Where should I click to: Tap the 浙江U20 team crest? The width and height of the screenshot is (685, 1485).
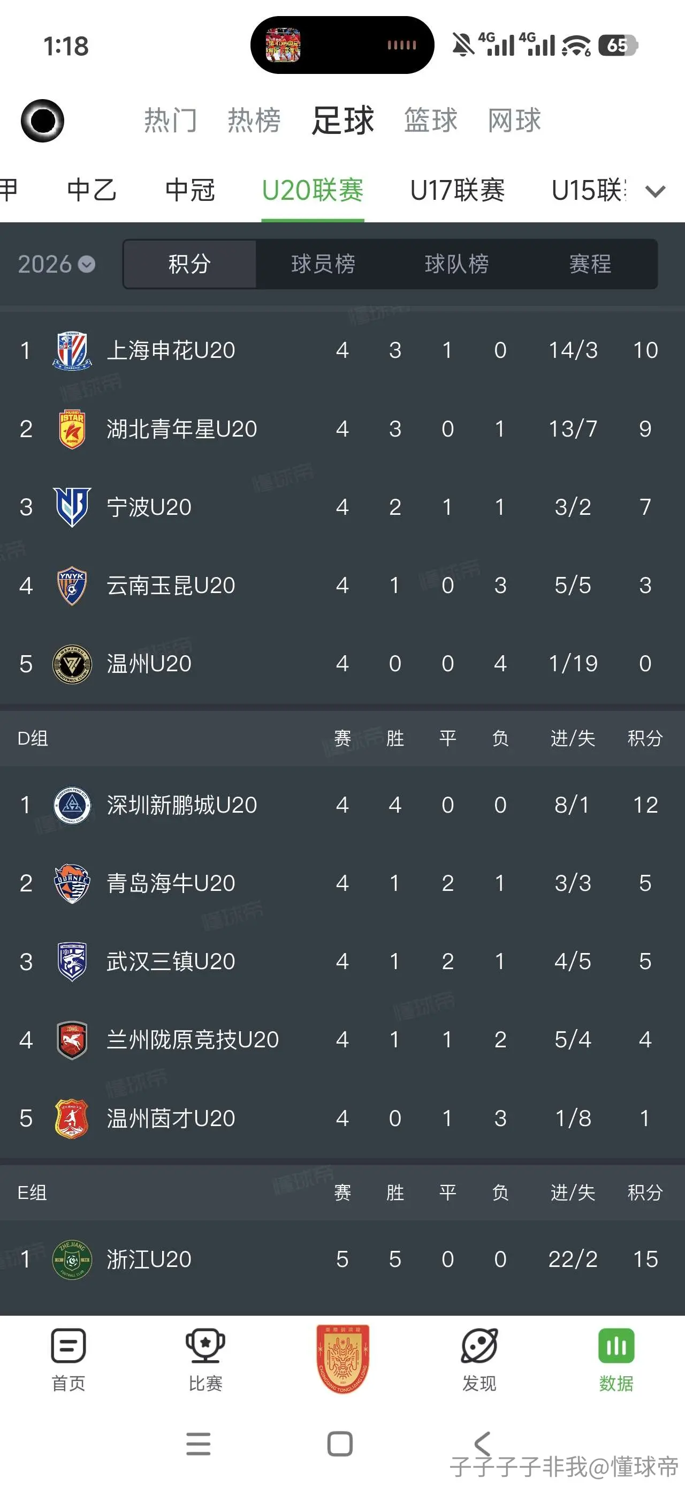(x=72, y=1259)
